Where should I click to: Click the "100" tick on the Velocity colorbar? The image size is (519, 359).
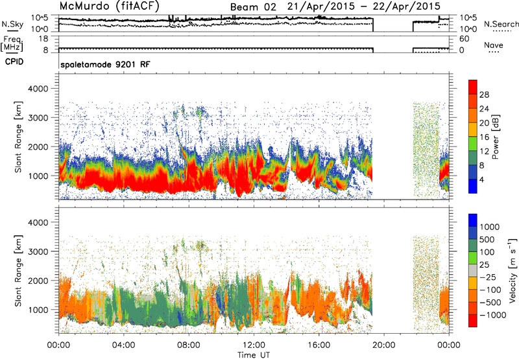pos(487,252)
